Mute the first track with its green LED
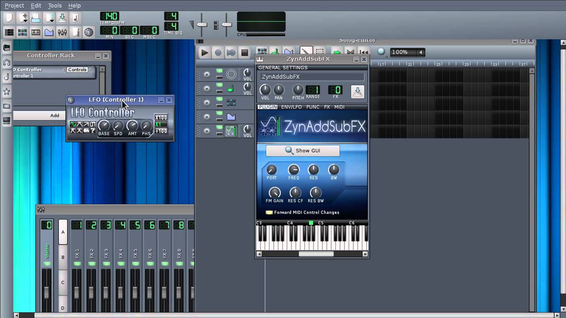 point(219,71)
